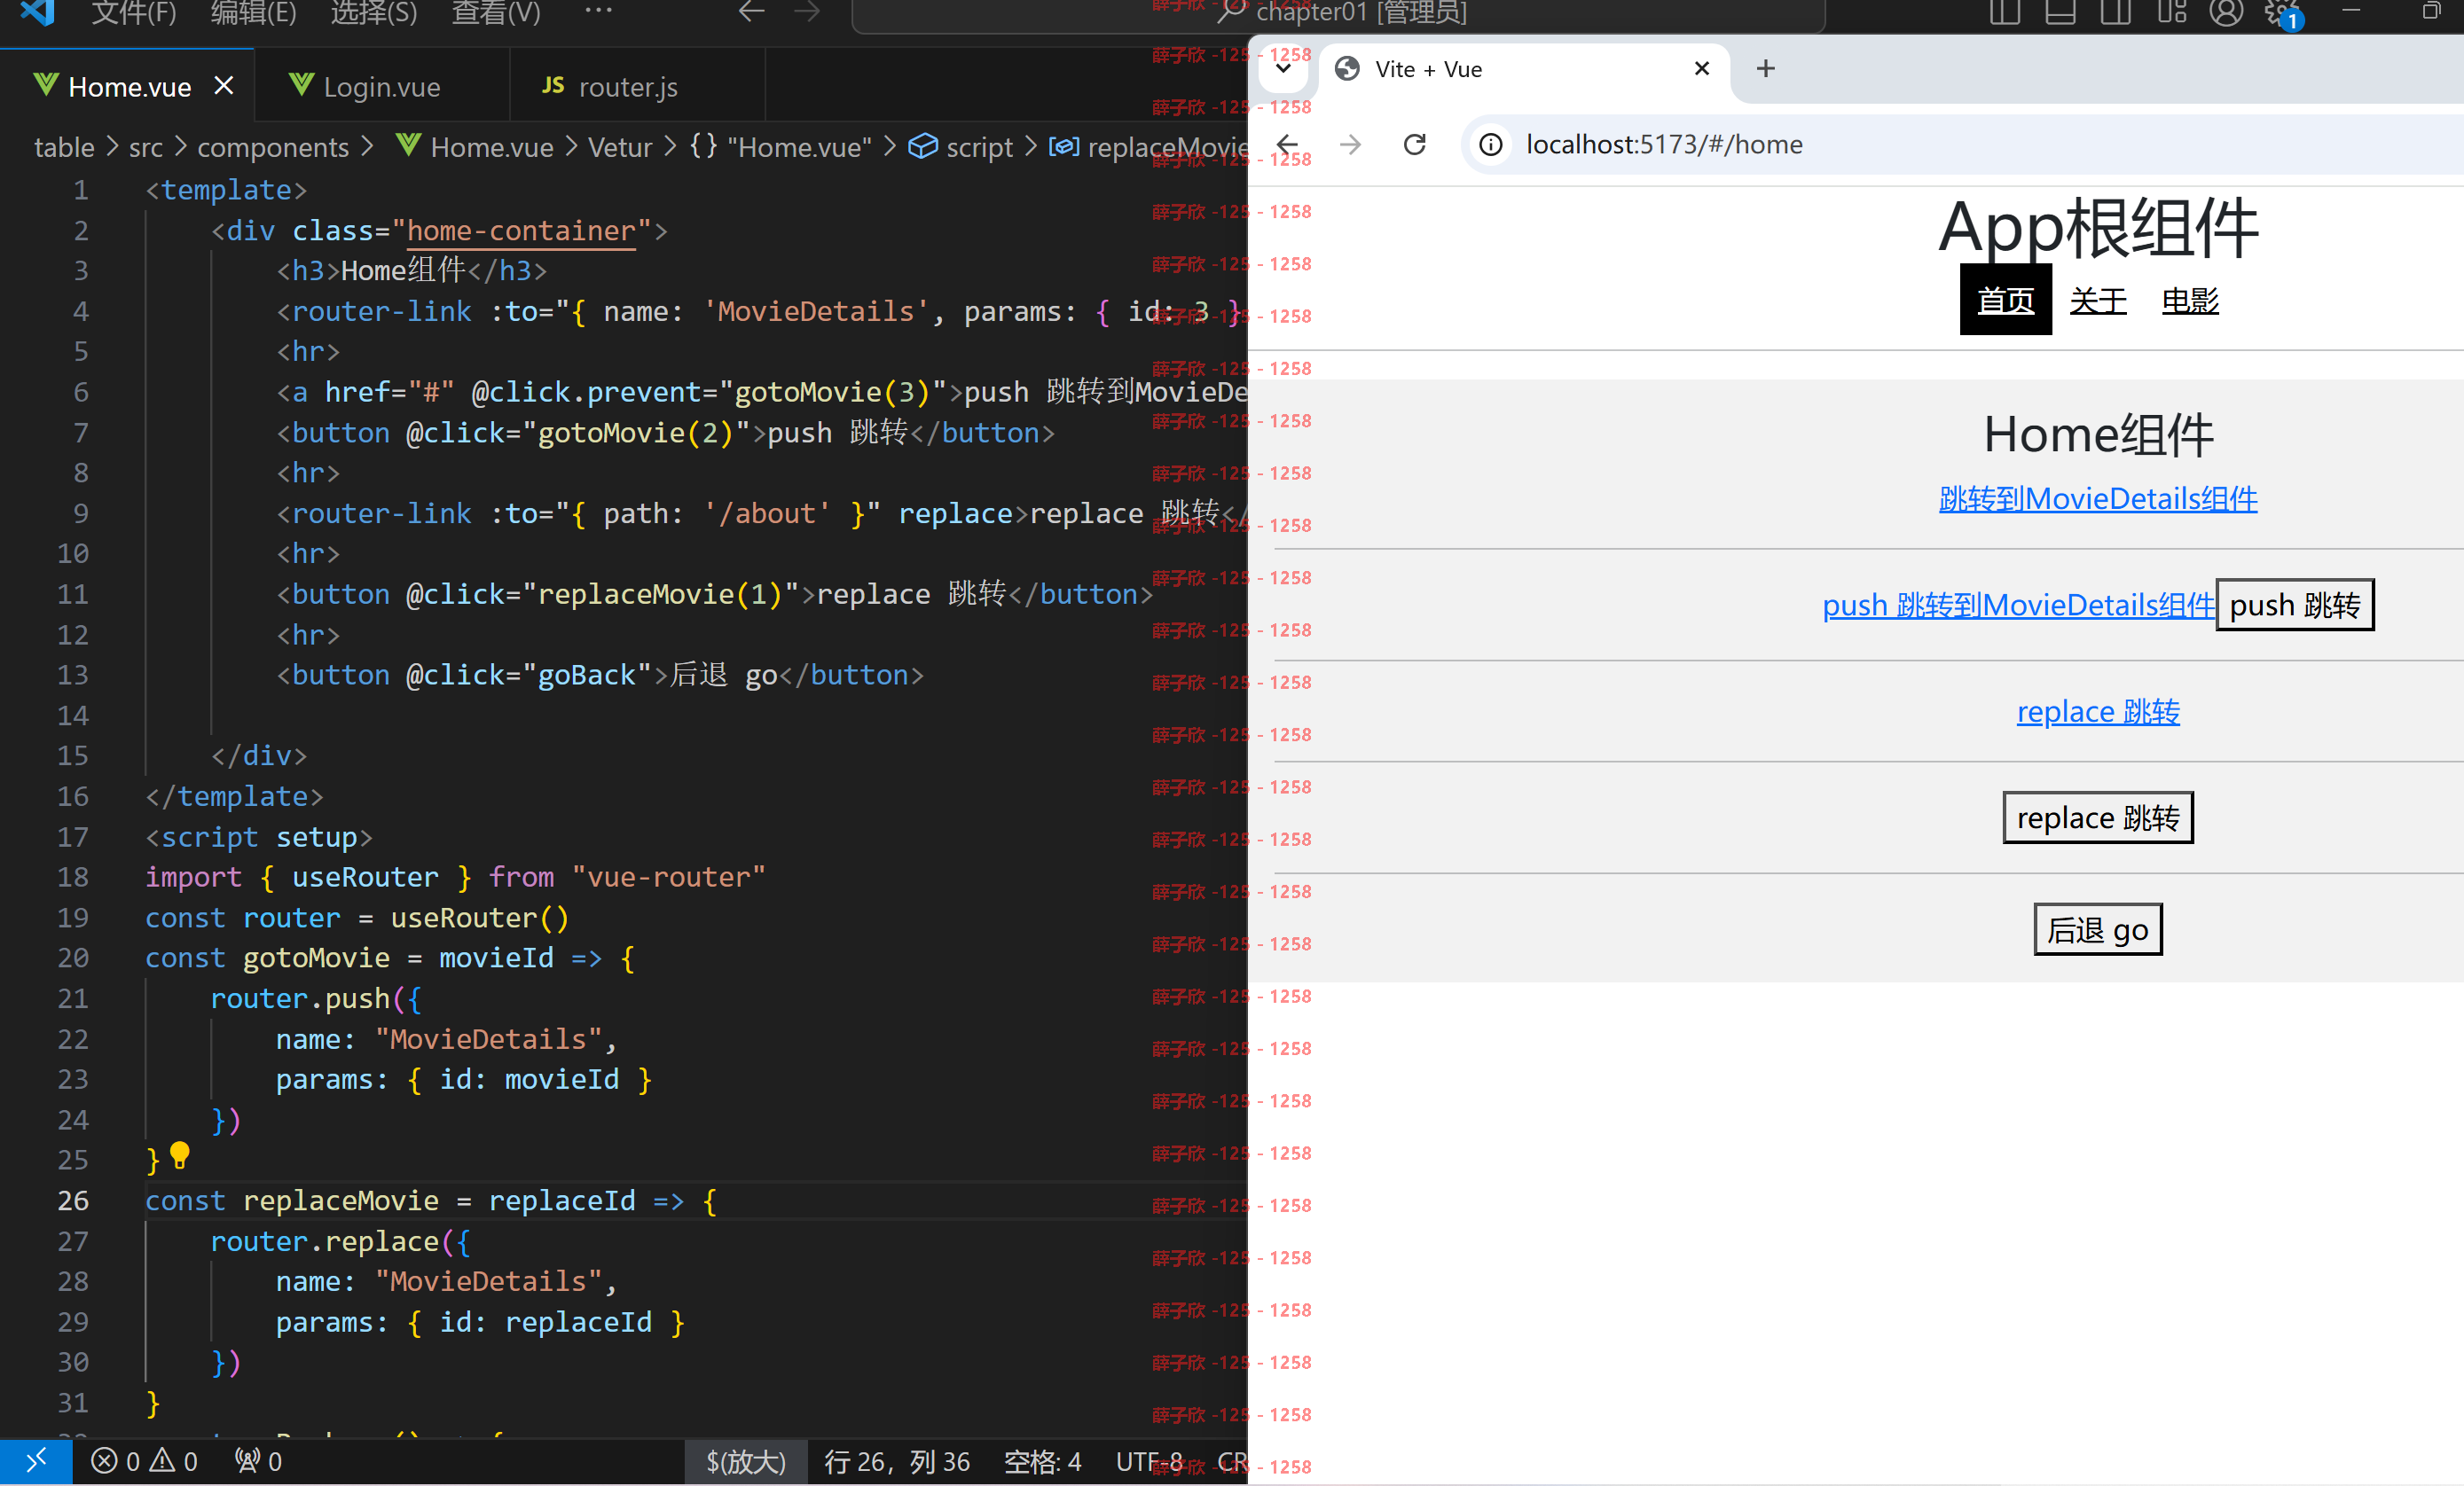Click the replace 跳转 button in the browser
Viewport: 2464px width, 1486px height.
coord(2098,817)
